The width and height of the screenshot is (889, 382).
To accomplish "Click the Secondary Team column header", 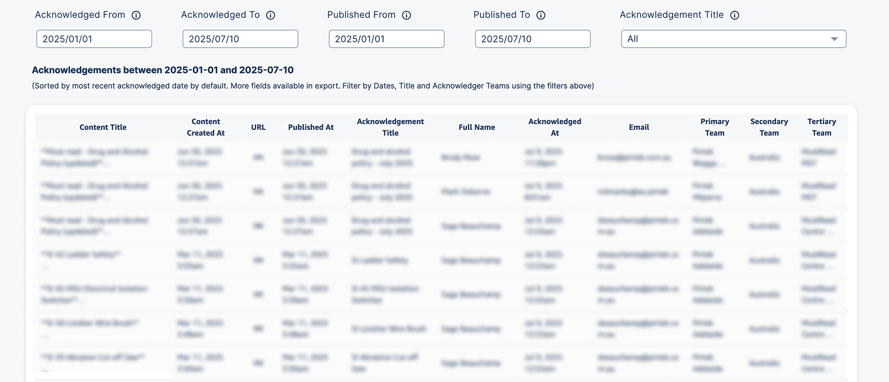I will (x=769, y=128).
